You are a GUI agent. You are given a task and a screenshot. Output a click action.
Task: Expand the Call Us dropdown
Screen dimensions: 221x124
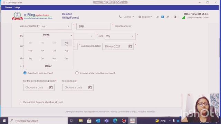(128, 17)
